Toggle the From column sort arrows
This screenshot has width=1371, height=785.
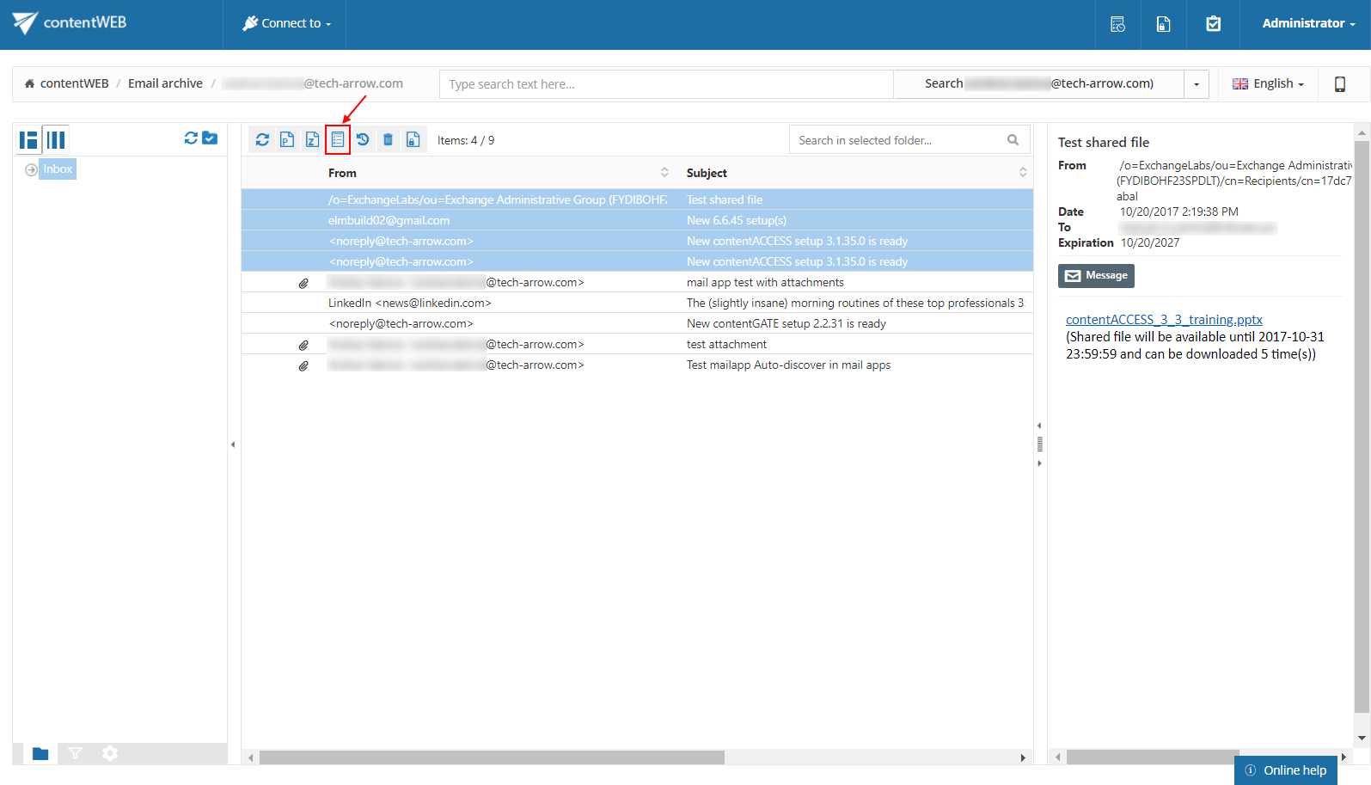click(x=664, y=172)
